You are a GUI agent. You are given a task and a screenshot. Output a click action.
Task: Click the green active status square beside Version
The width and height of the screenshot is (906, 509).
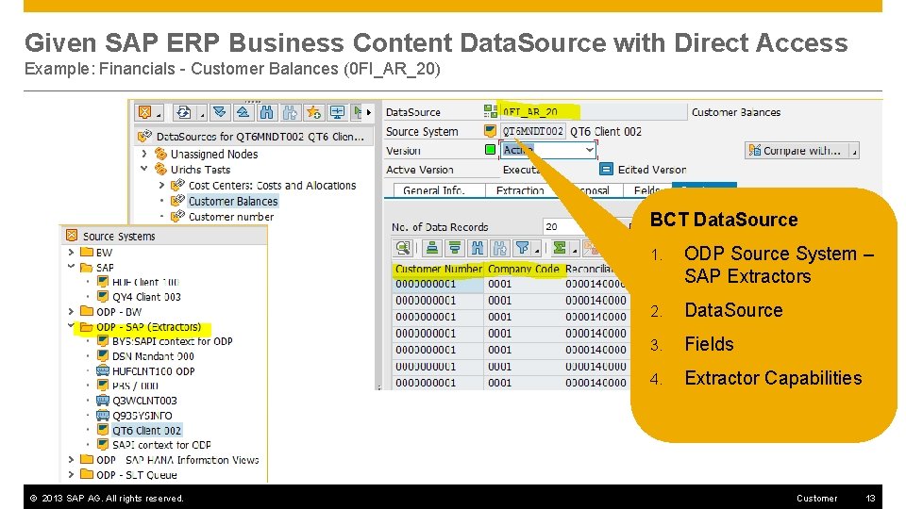pos(490,150)
